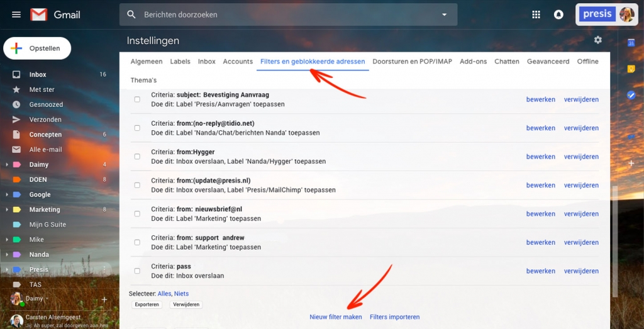644x329 pixels.
Task: Switch to Doorsturen en POP/IMAP tab
Action: pyautogui.click(x=413, y=62)
